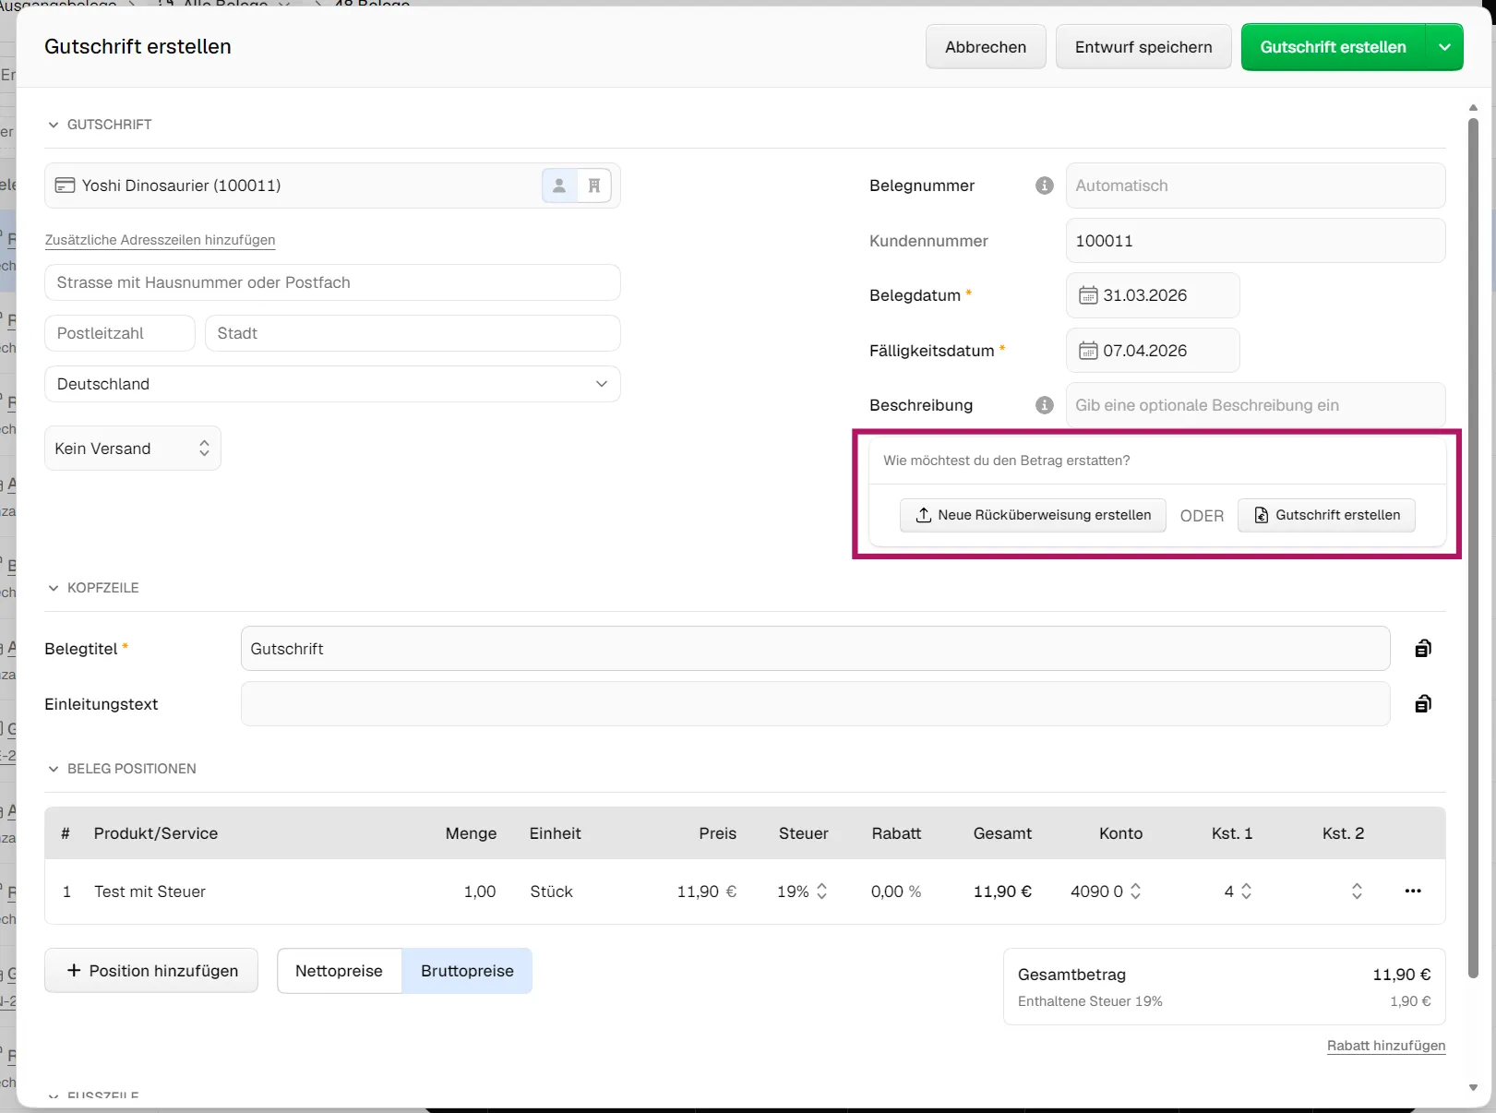The image size is (1496, 1113).
Task: Open the Kein Versand selector
Action: point(132,449)
